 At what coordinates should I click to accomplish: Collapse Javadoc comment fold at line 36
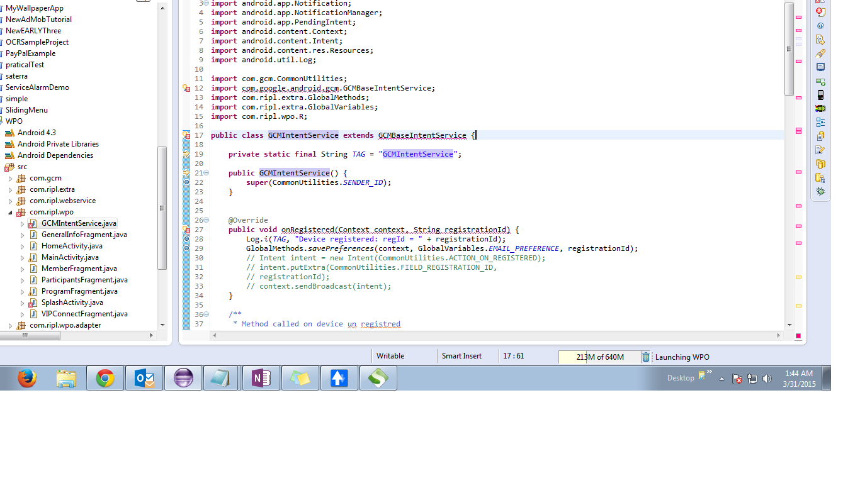(207, 314)
